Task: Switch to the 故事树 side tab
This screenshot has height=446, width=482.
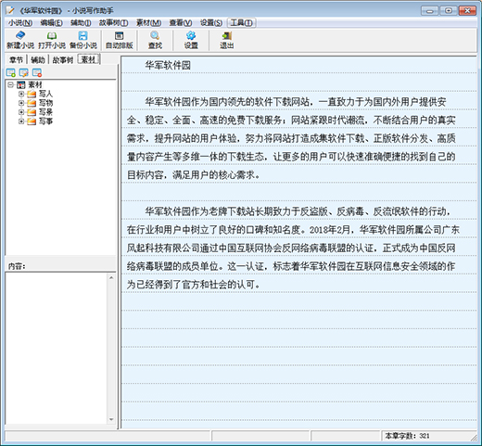Action: click(x=63, y=59)
